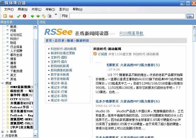Open 笔记本-评测 feed link
The width and height of the screenshot is (196, 138).
click(59, 87)
